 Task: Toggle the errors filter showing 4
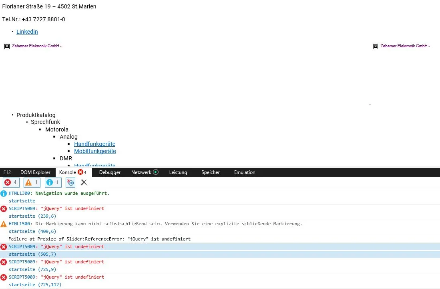pos(11,182)
